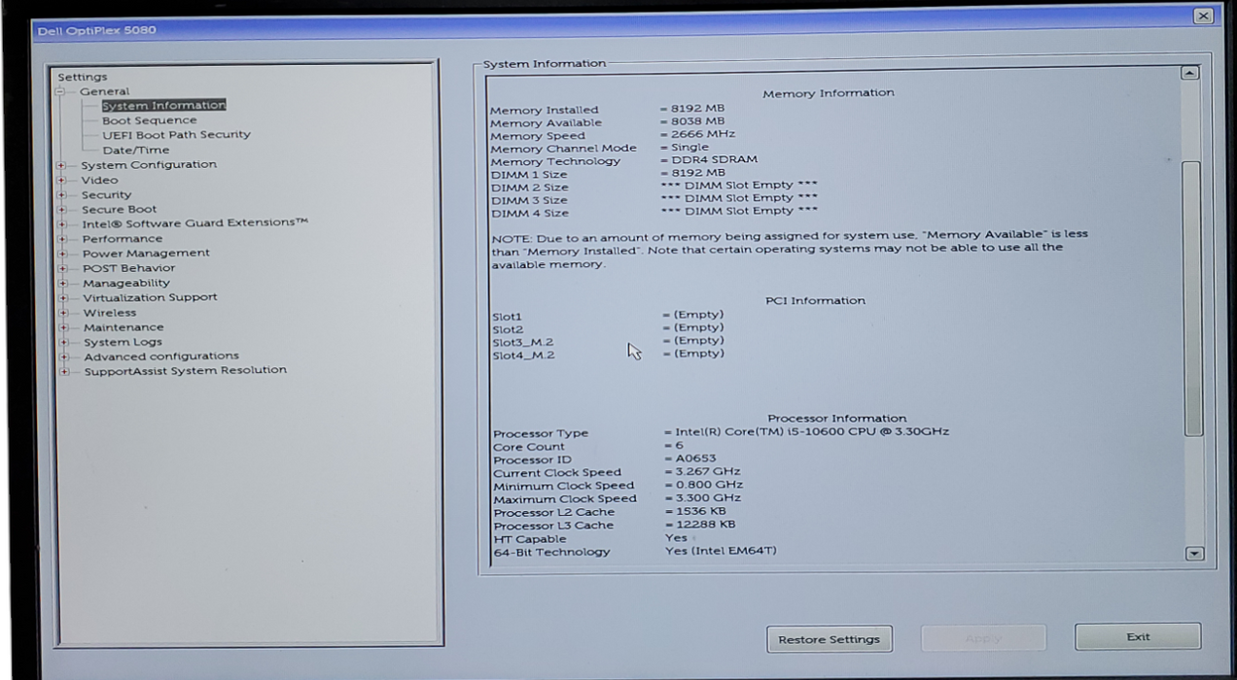Select the Power Management label

click(146, 254)
